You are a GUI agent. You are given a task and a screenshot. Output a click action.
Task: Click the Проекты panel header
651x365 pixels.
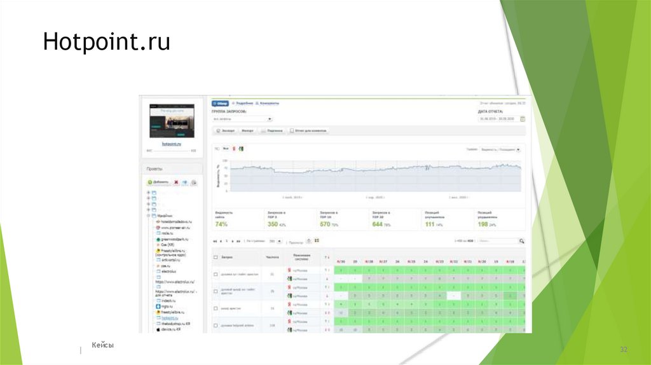(x=172, y=169)
